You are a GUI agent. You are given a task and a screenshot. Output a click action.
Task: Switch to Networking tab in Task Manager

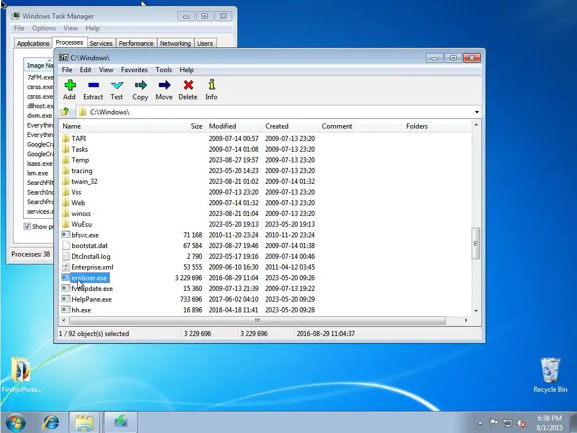pyautogui.click(x=176, y=43)
